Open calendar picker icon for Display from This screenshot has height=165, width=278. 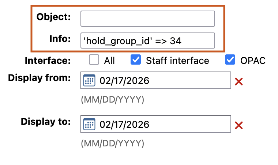click(89, 81)
